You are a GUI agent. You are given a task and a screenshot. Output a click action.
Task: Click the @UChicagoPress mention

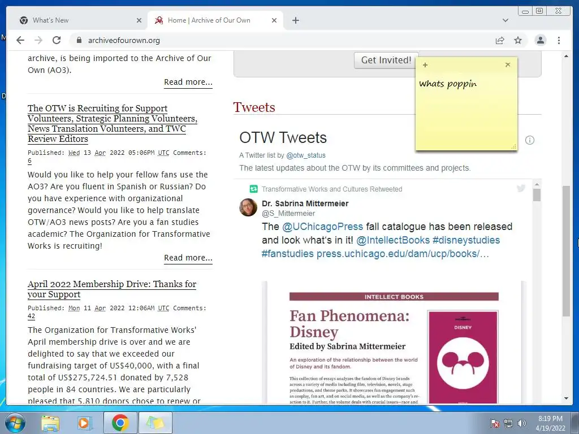(322, 227)
